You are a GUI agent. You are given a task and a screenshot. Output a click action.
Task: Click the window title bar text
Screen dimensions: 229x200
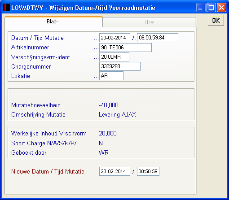(x=83, y=8)
